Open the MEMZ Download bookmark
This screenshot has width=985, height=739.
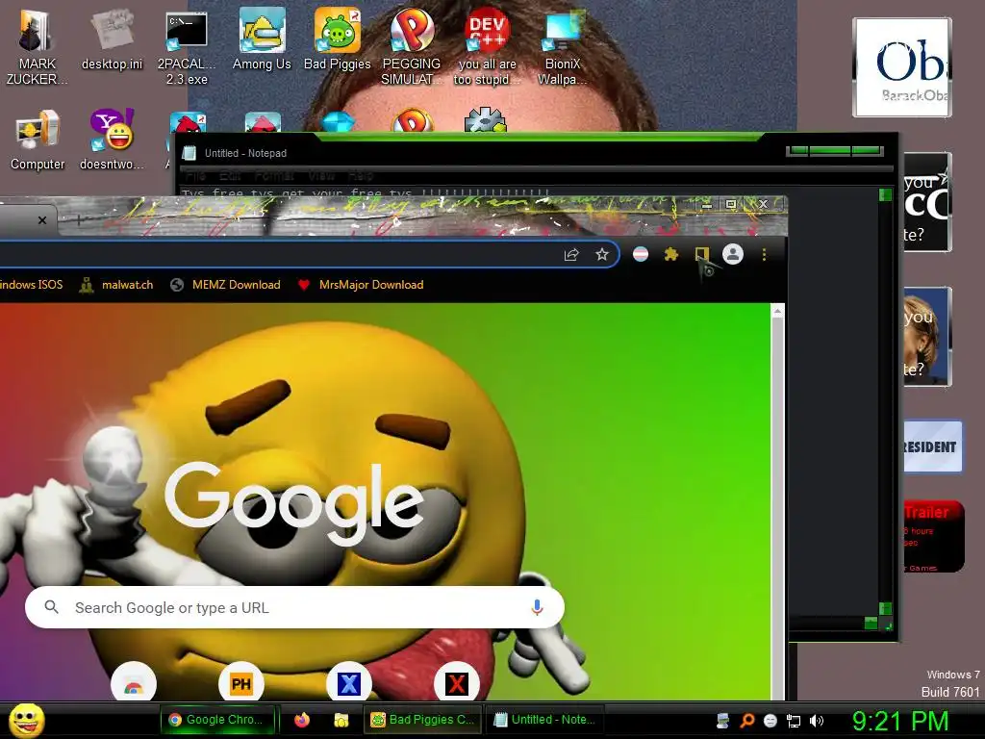(225, 285)
